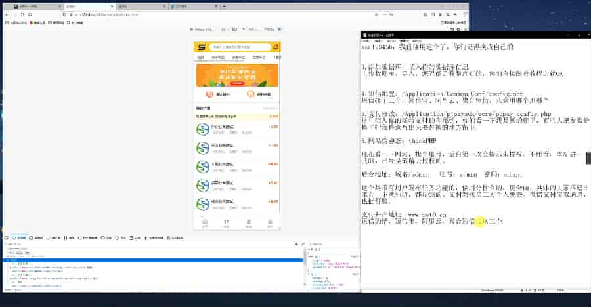Click the browser back arrow button

9,13
